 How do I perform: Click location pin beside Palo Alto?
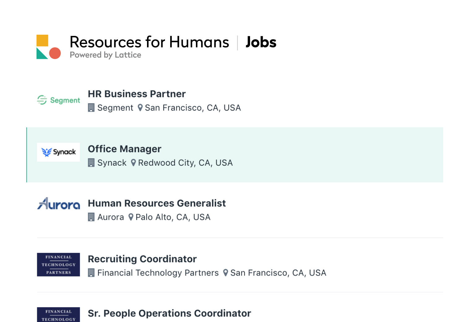(131, 217)
